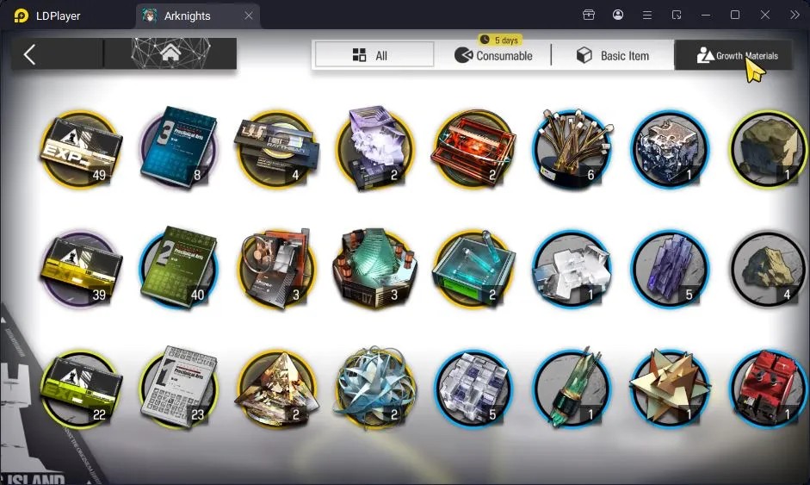Open the purple crystal shard item with count 5

tap(670, 269)
